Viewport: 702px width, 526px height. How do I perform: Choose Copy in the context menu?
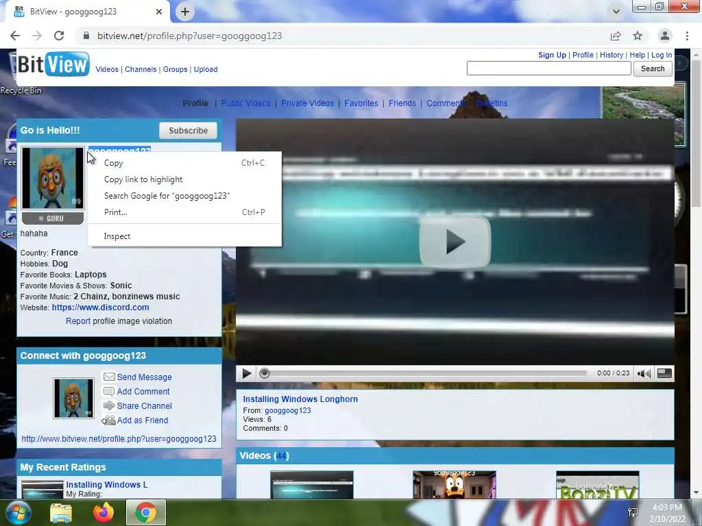[184, 163]
